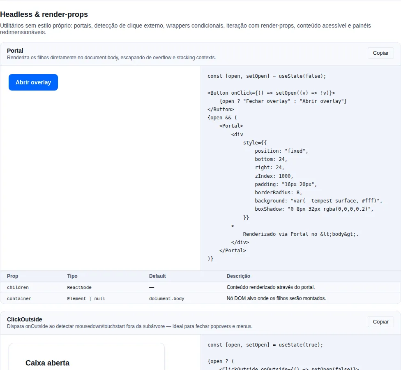Click the Tipo column header
This screenshot has width=401, height=370.
(72, 276)
